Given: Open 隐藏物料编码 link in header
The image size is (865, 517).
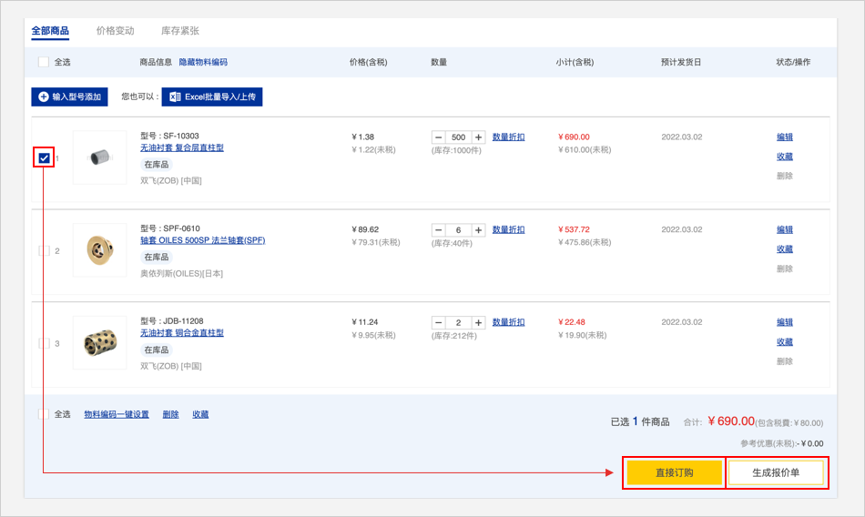Looking at the screenshot, I should point(202,62).
